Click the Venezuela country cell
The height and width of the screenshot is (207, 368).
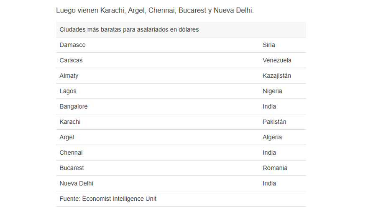click(x=277, y=60)
